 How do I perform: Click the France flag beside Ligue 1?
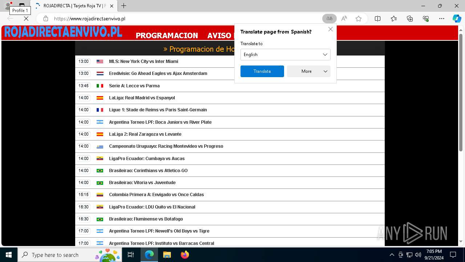click(100, 110)
